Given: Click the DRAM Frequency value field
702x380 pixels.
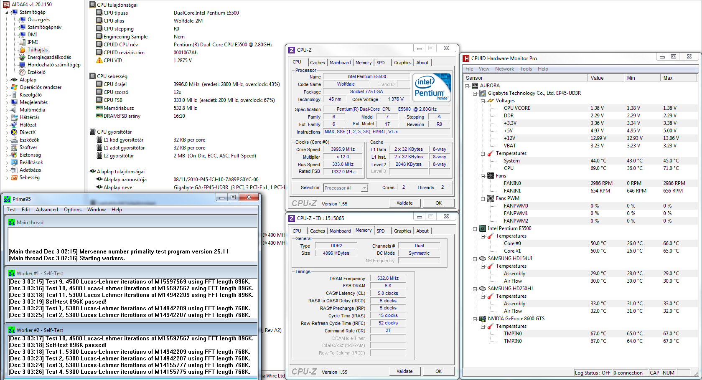Looking at the screenshot, I should click(x=388, y=278).
